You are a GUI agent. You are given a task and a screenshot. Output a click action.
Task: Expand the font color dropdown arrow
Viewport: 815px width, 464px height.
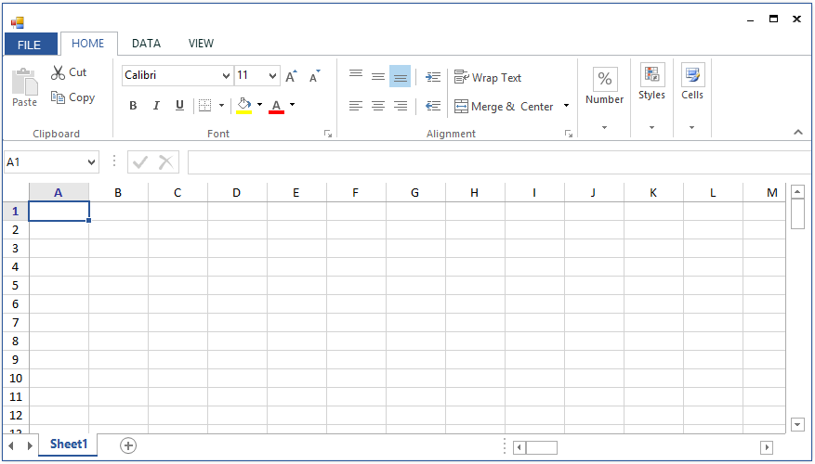pyautogui.click(x=292, y=105)
